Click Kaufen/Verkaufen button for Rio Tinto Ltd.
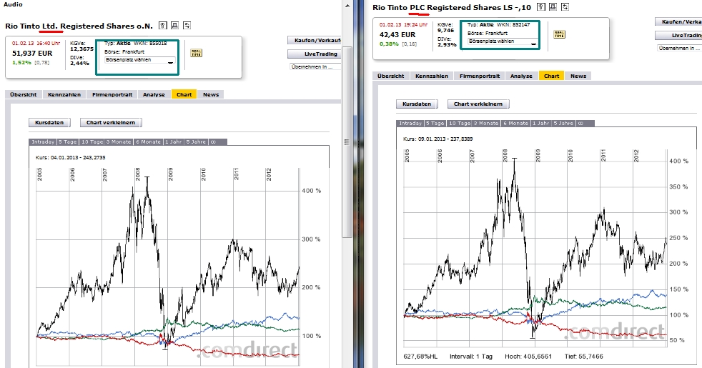 pos(315,40)
